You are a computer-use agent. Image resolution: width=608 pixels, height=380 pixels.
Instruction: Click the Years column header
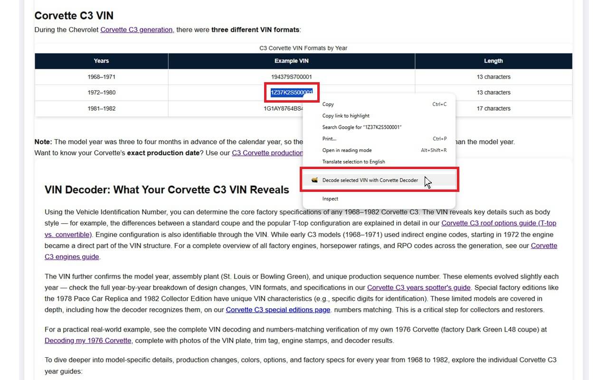tap(101, 61)
